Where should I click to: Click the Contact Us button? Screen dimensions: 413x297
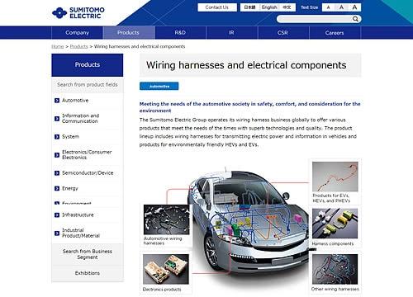tap(217, 7)
